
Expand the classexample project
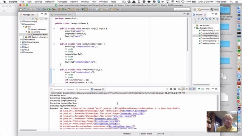(x=21, y=22)
